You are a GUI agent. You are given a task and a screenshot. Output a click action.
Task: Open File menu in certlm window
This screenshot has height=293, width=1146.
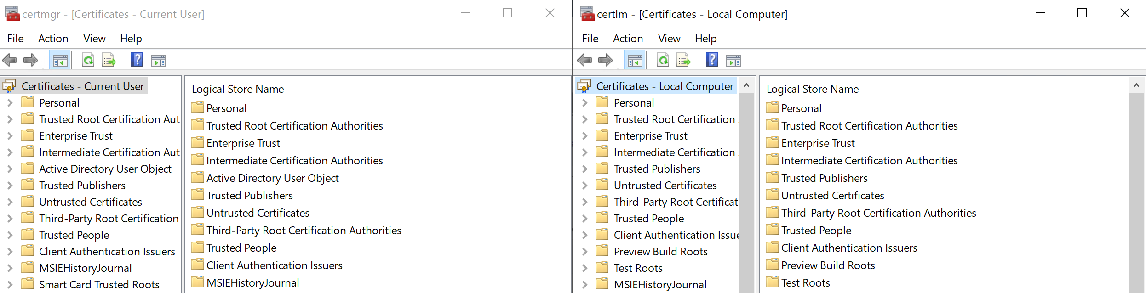(x=590, y=39)
